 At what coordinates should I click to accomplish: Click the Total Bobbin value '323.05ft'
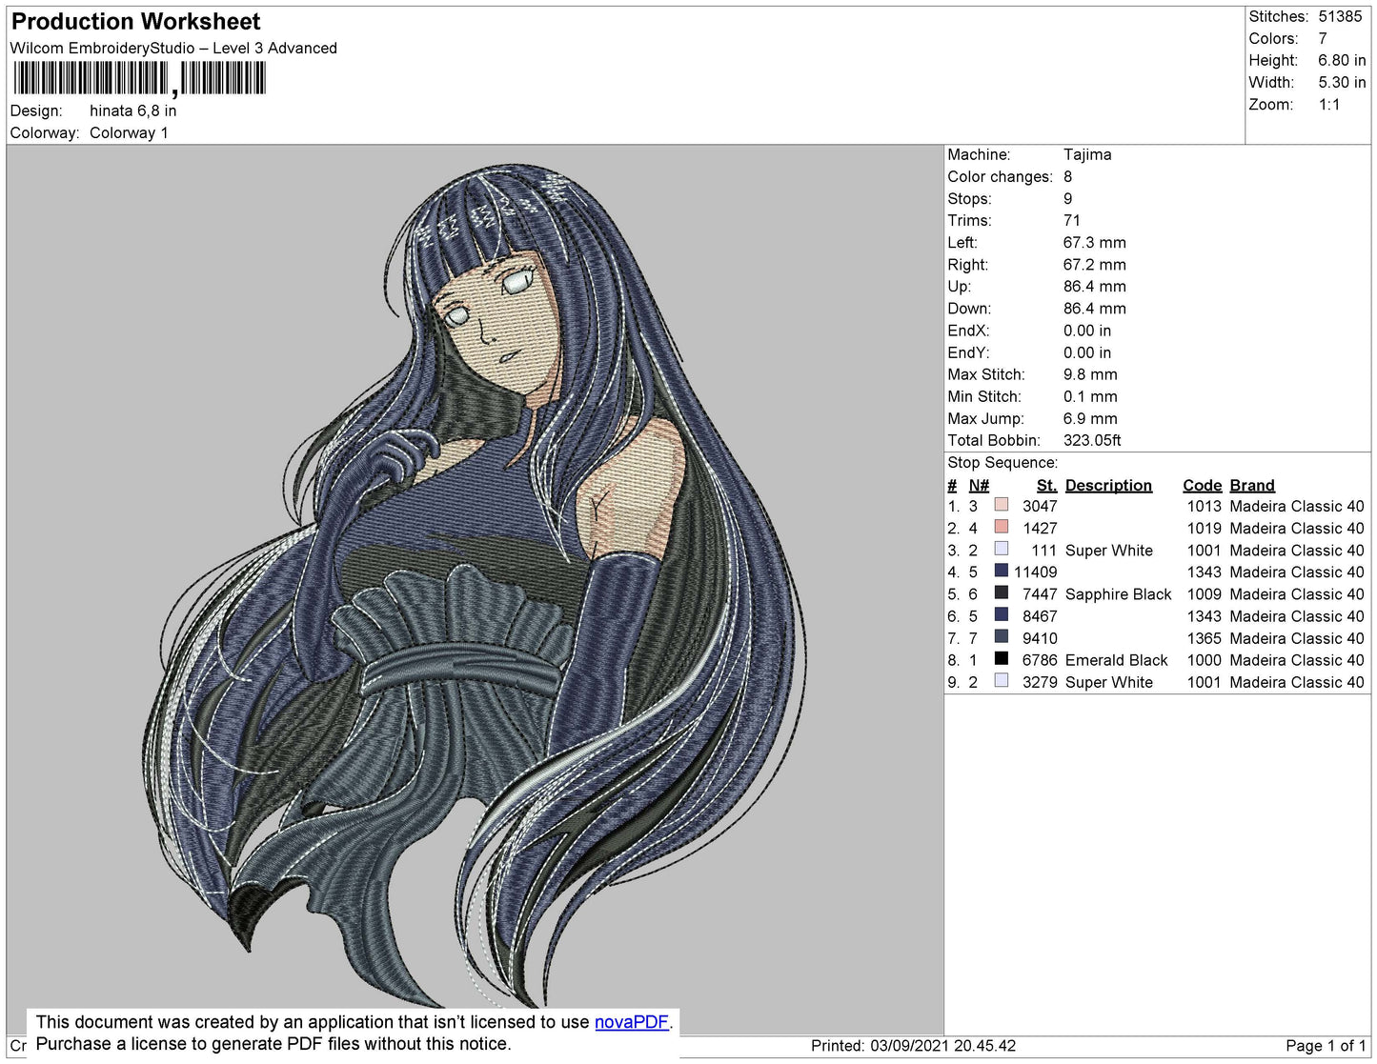[x=1092, y=440]
